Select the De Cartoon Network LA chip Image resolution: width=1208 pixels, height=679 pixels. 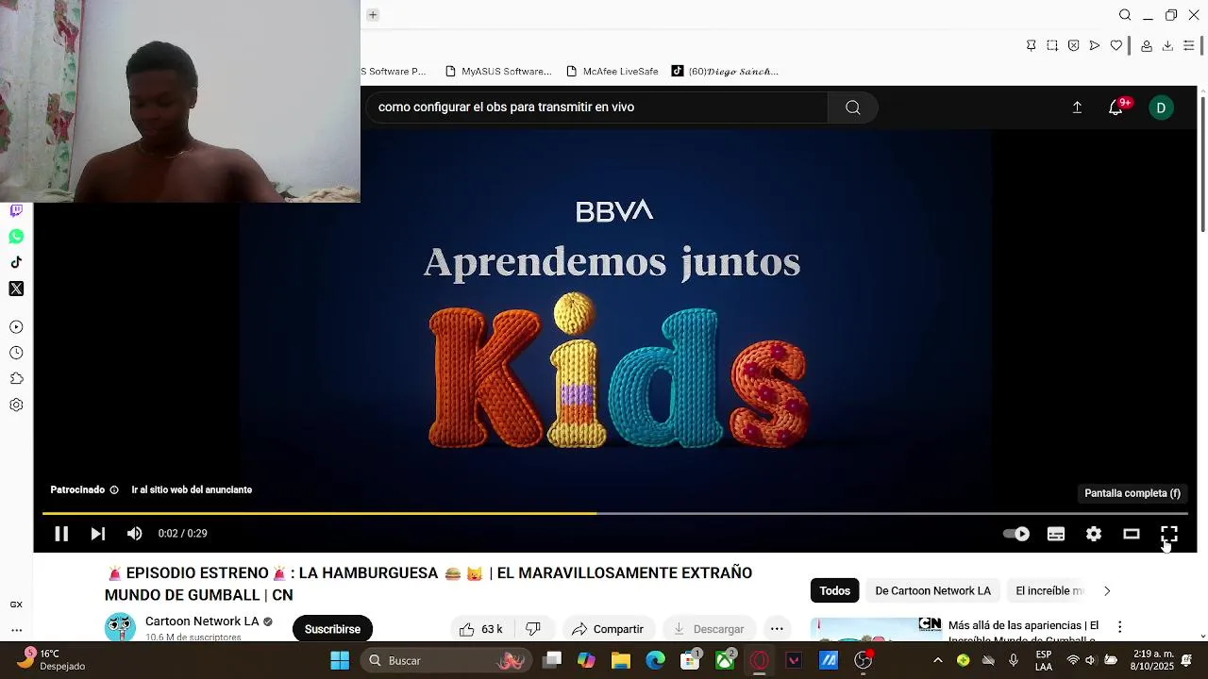pos(932,591)
